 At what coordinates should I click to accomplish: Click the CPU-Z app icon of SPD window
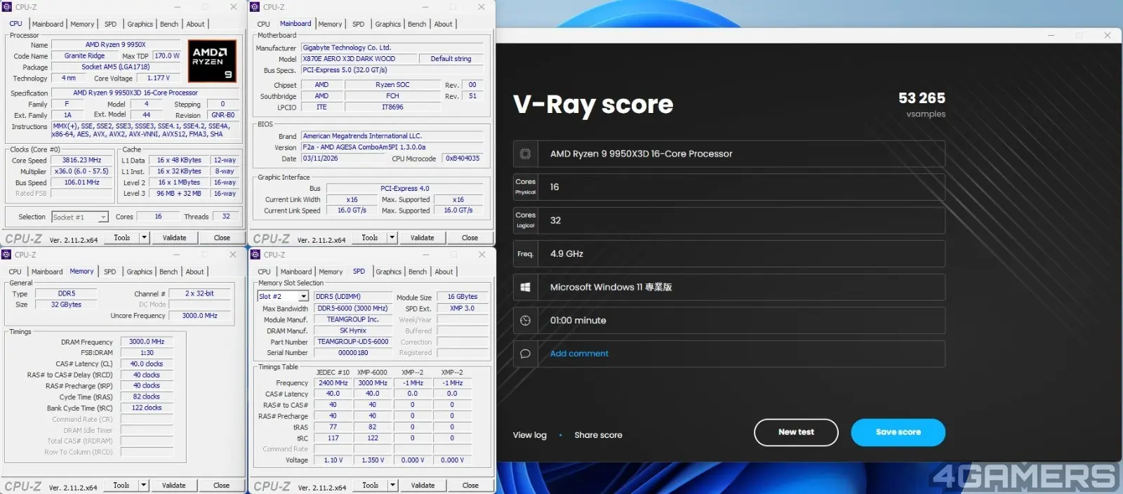(255, 255)
